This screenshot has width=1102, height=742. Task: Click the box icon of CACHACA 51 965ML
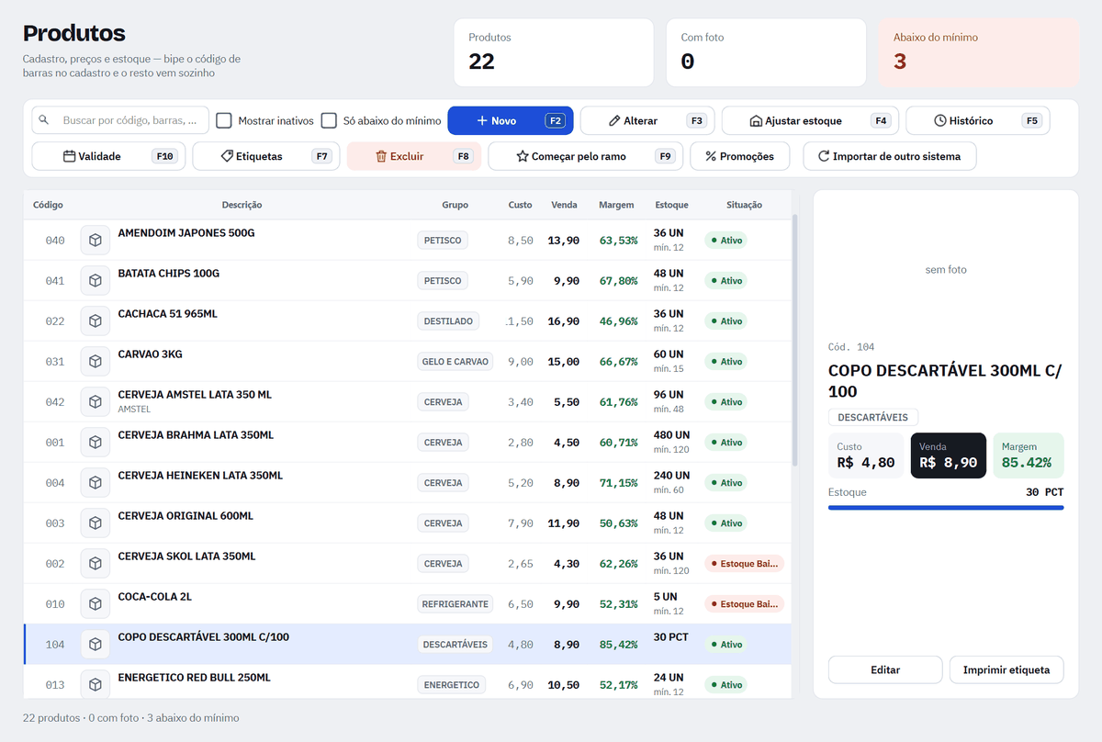(x=95, y=321)
